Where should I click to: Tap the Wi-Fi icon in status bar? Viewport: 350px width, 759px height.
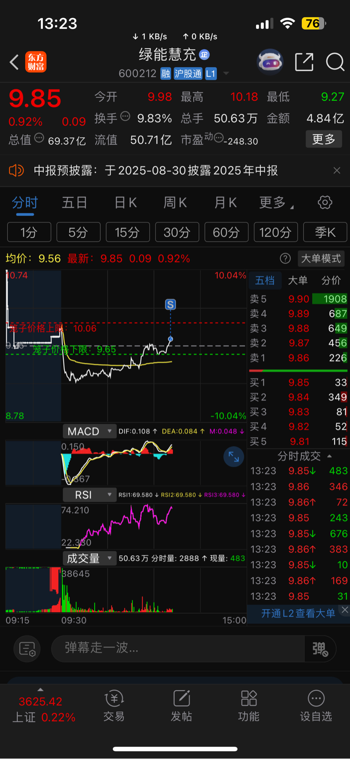pyautogui.click(x=287, y=23)
